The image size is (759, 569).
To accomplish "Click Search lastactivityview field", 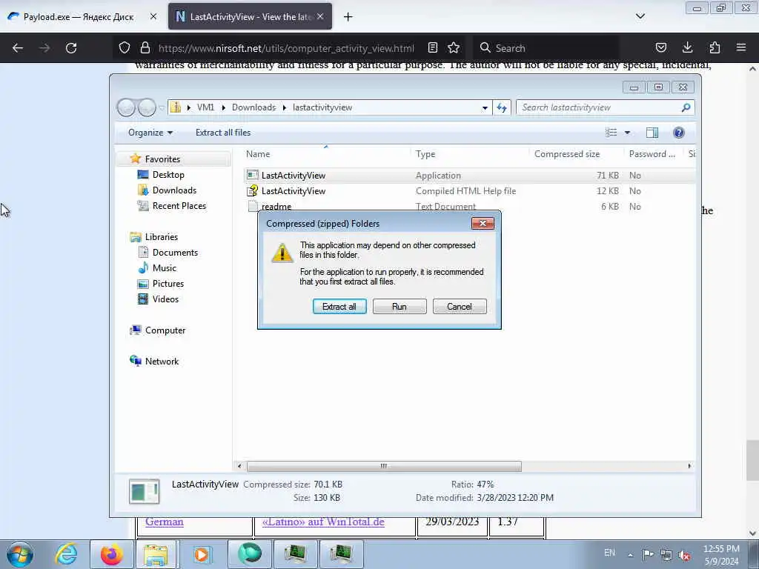I will pos(605,107).
